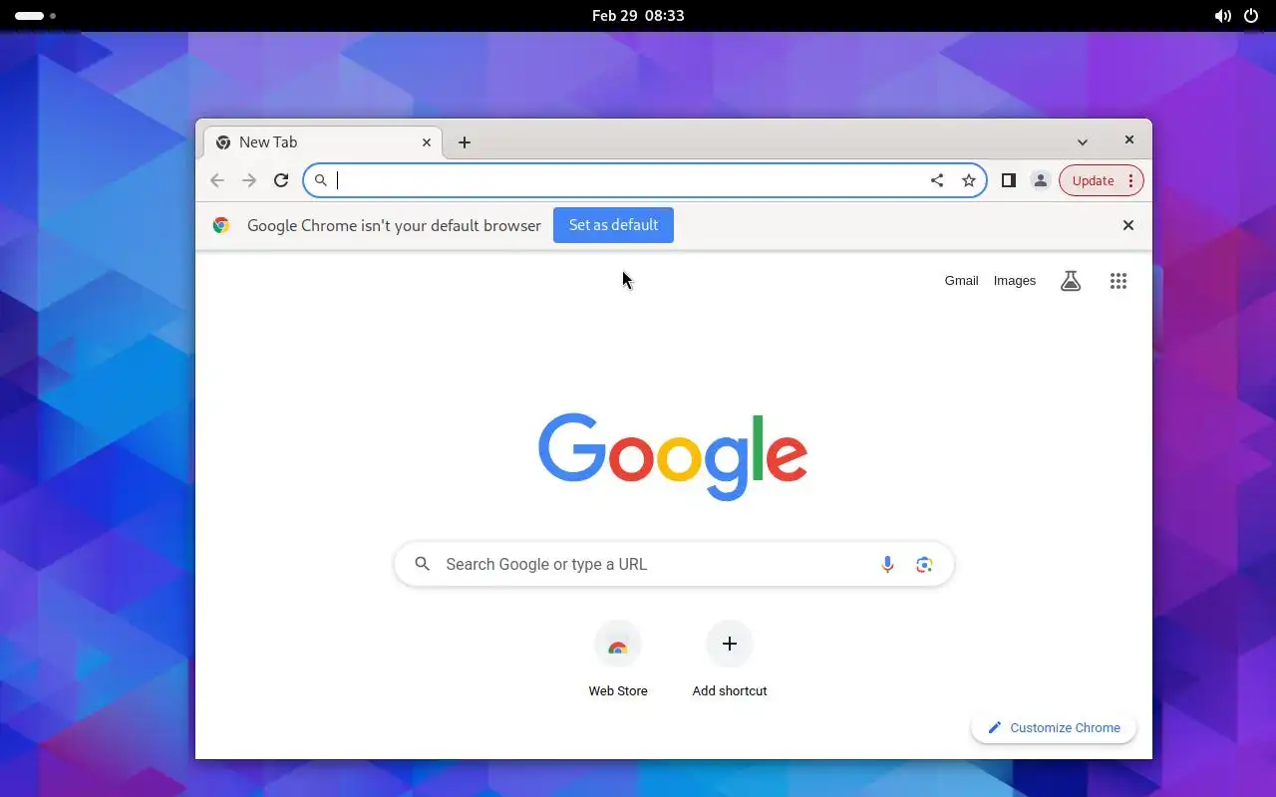This screenshot has width=1276, height=797.
Task: Search by image with Google Lens
Action: coord(924,564)
